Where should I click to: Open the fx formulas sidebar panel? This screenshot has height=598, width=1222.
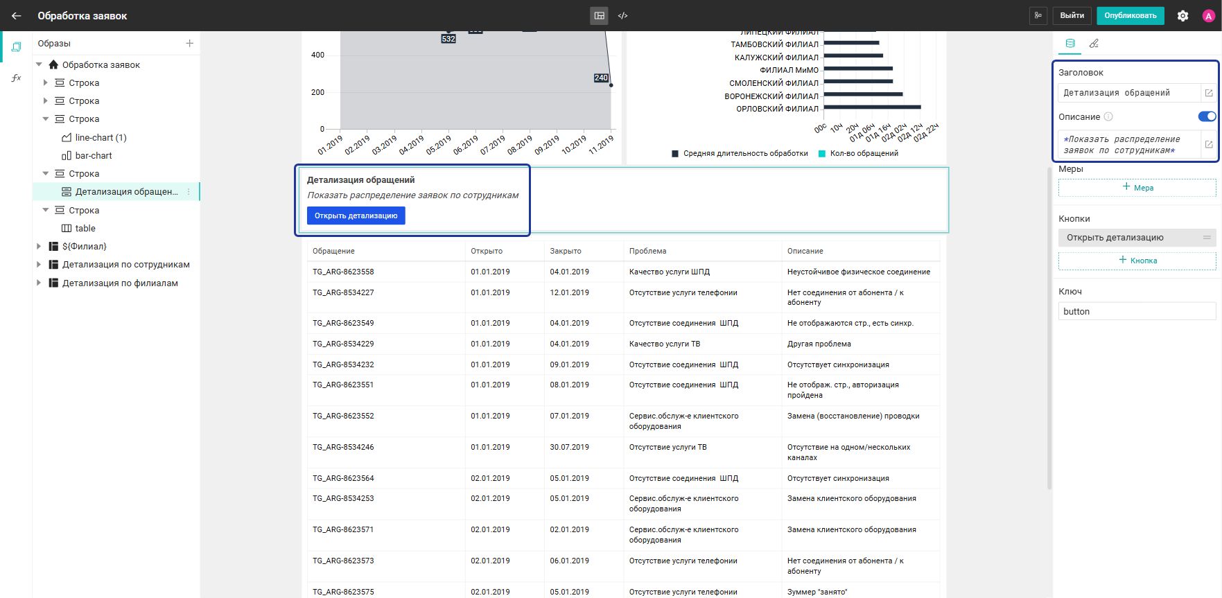tap(16, 78)
